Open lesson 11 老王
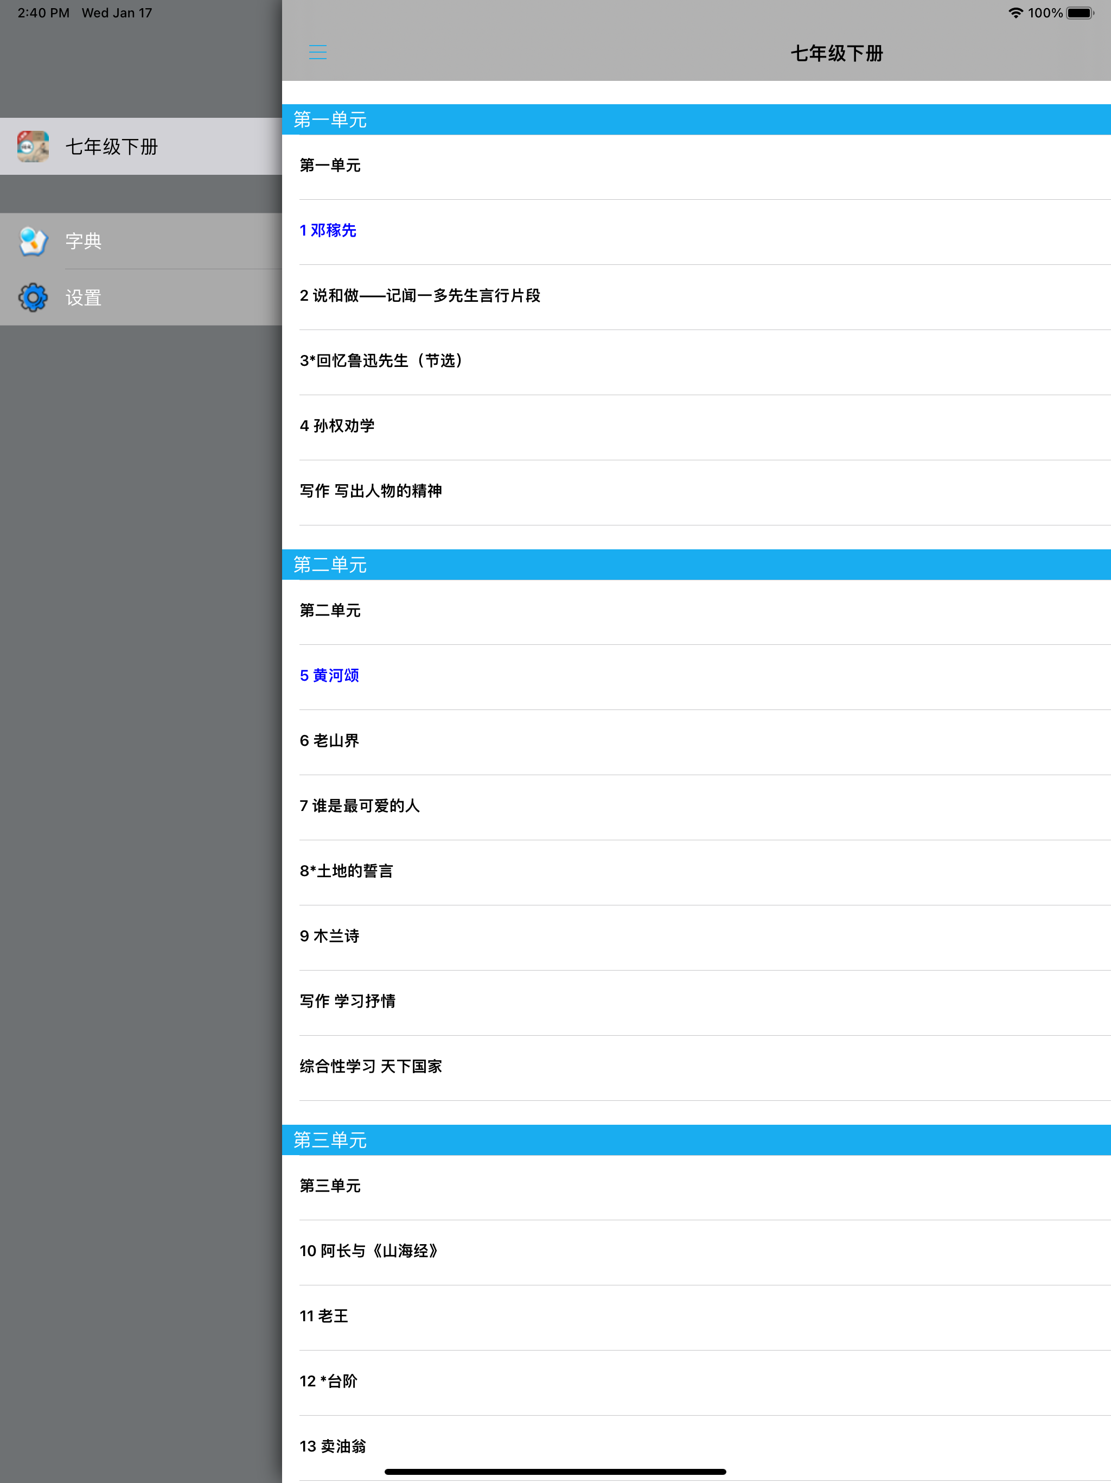The image size is (1111, 1483). coord(696,1317)
